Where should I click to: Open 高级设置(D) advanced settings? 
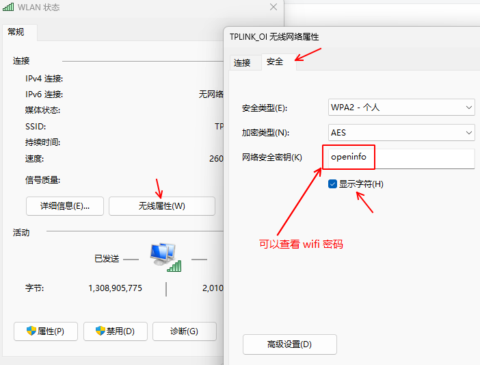coord(290,344)
